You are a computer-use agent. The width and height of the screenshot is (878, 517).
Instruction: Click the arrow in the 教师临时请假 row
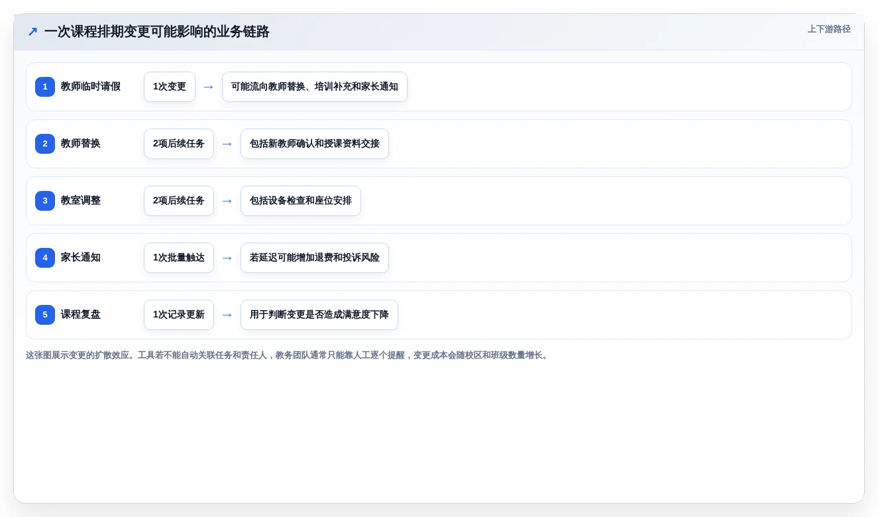pyautogui.click(x=209, y=87)
